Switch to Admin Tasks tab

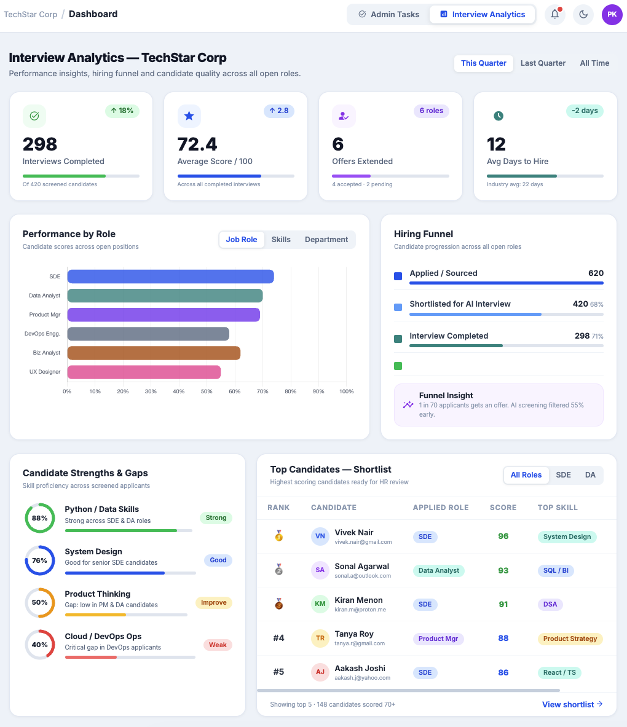[388, 14]
